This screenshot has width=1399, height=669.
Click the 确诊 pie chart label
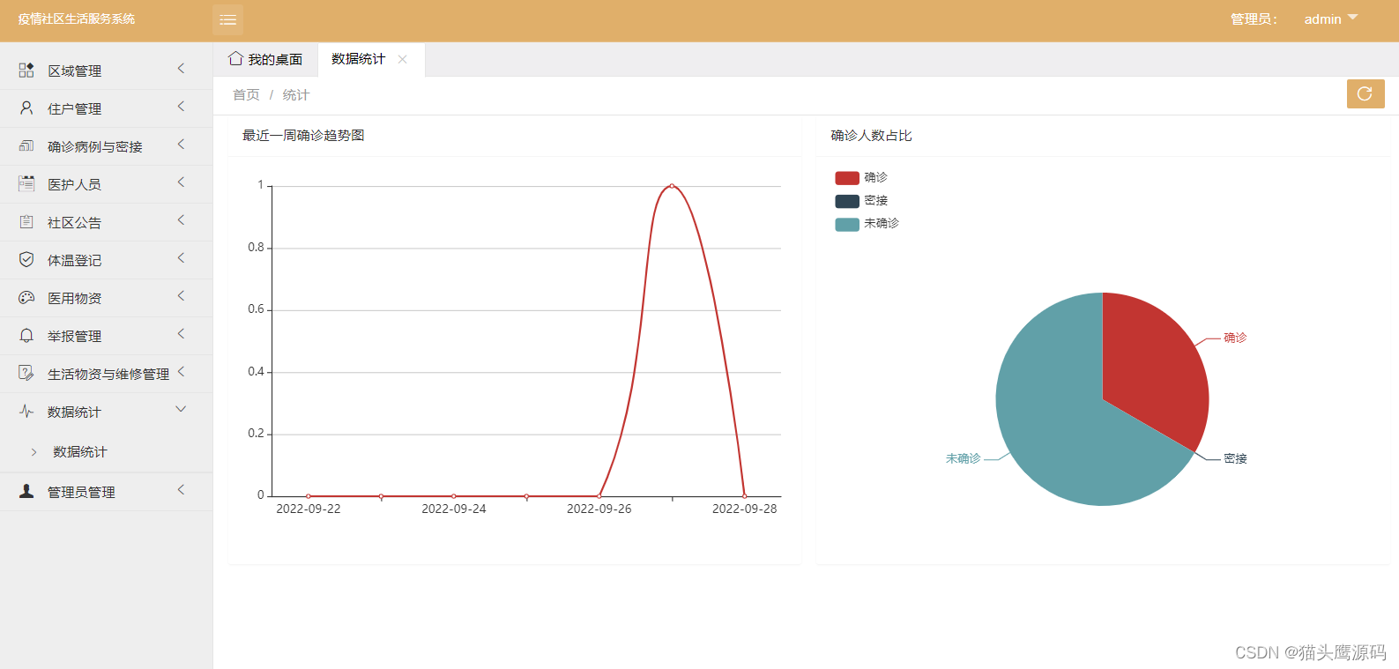coord(1235,338)
